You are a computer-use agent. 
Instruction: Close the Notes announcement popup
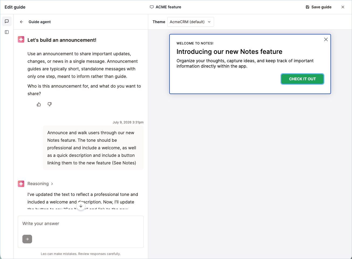point(326,40)
